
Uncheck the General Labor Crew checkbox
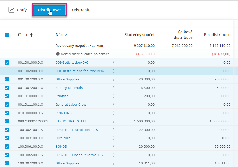7,105
